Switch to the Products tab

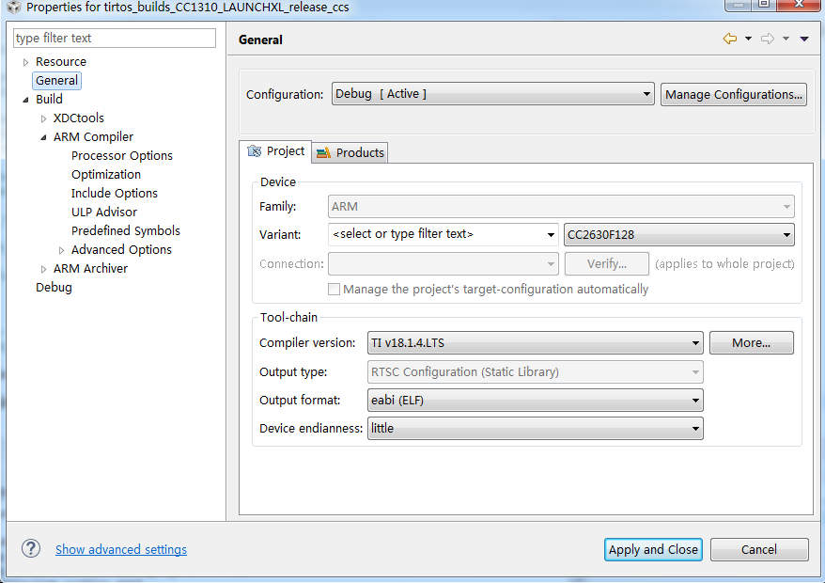click(x=350, y=152)
